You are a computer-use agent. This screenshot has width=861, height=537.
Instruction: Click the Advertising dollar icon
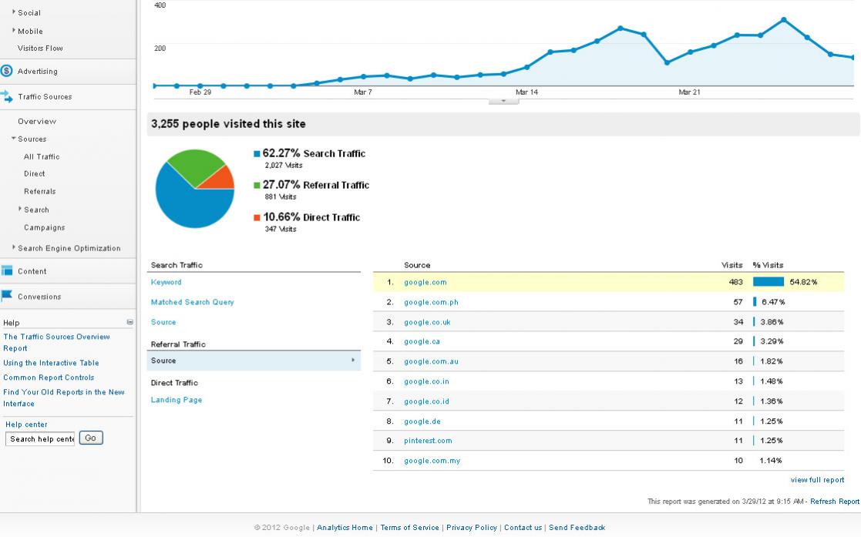pyautogui.click(x=7, y=71)
